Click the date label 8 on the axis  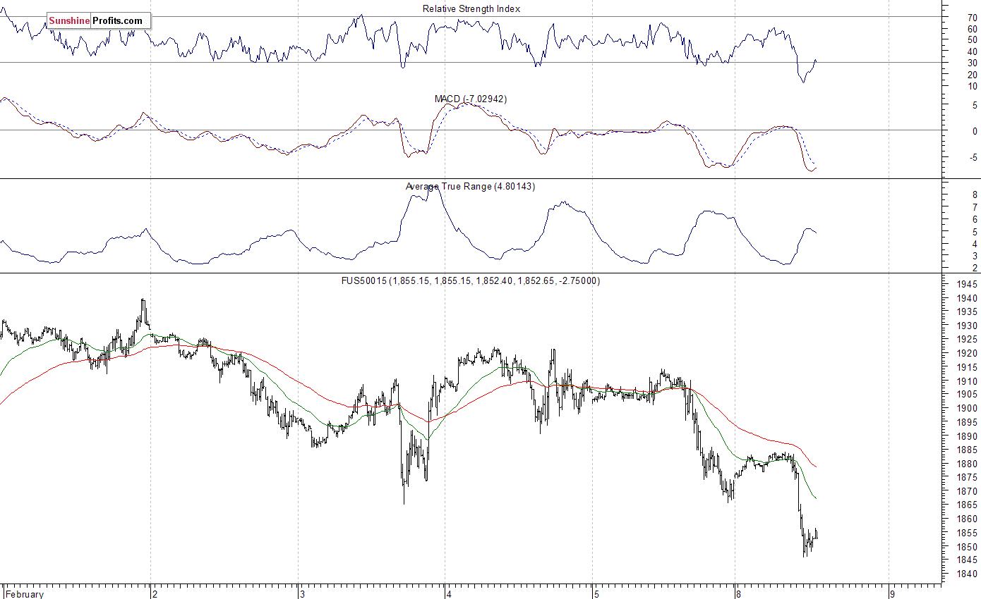[x=739, y=593]
